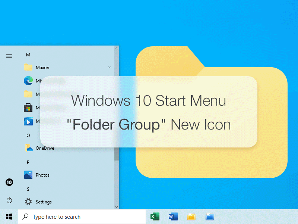
Task: Click the user account badge showing 10
Action: point(9,182)
